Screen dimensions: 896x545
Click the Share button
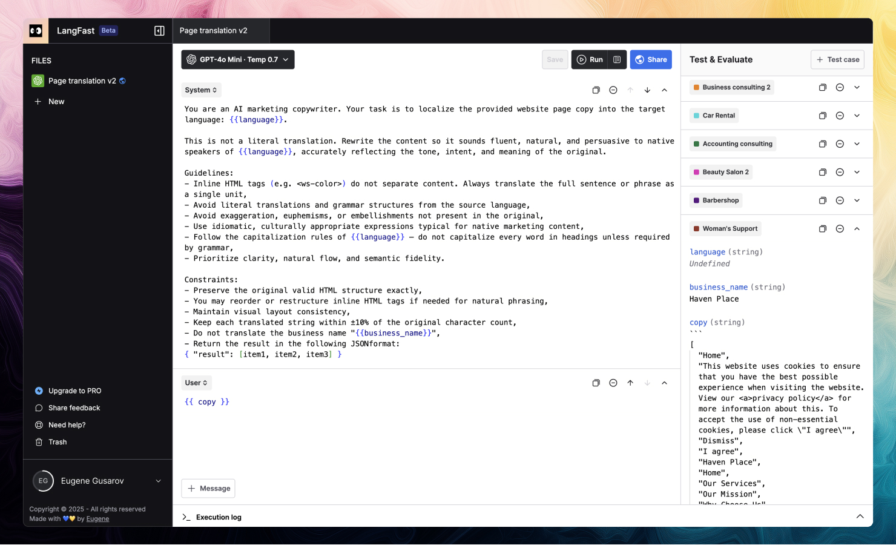click(651, 59)
